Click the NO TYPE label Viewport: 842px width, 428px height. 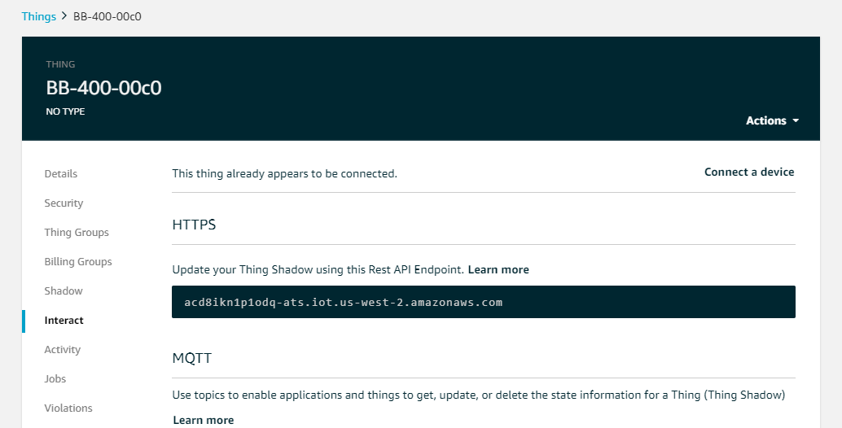tap(65, 111)
